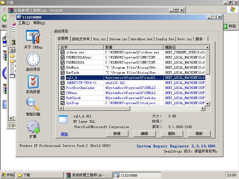Click the taskbar clock 21:04
This screenshot has width=239, height=179.
tap(232, 175)
